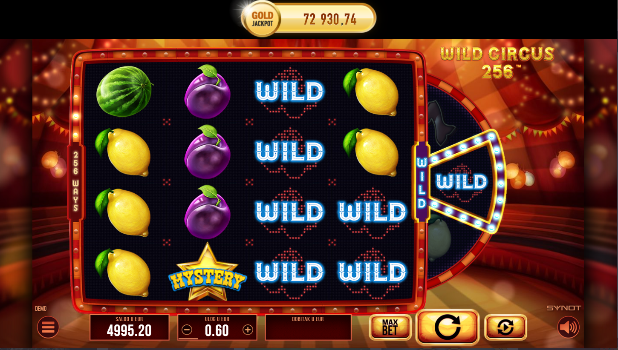Click the top WILD symbol on reel three

290,91
